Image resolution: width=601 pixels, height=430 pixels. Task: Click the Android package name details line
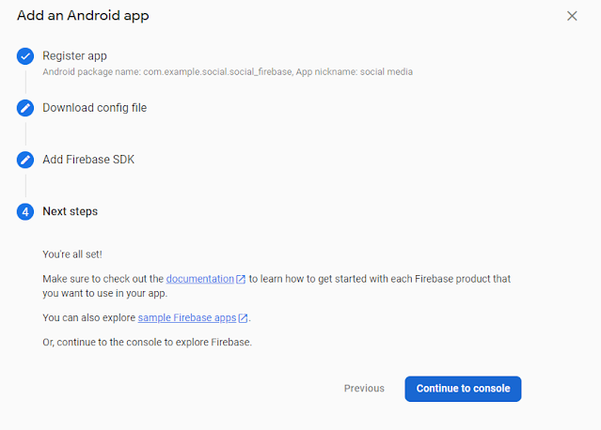point(228,71)
